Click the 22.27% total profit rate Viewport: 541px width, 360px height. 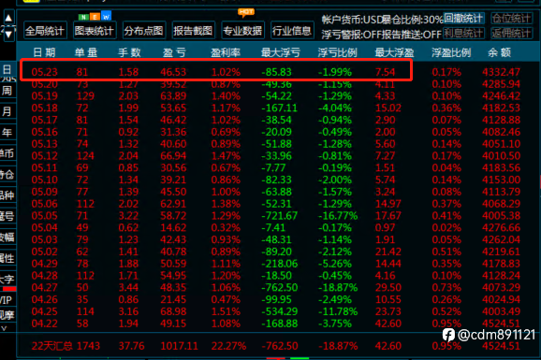pos(228,346)
